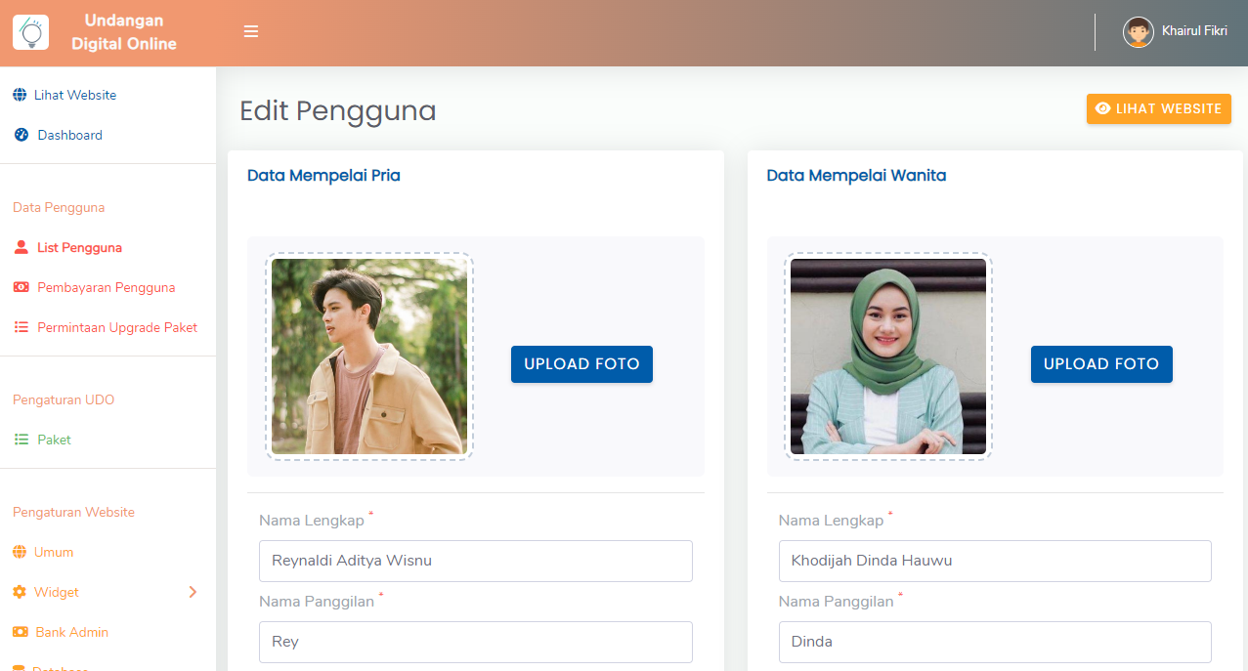Upload photo for Mempelai Wanita
Viewport: 1248px width, 671px height.
1101,364
